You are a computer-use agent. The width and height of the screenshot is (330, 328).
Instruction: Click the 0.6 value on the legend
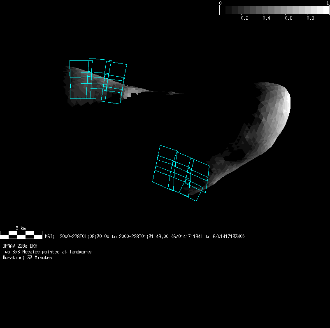288,19
